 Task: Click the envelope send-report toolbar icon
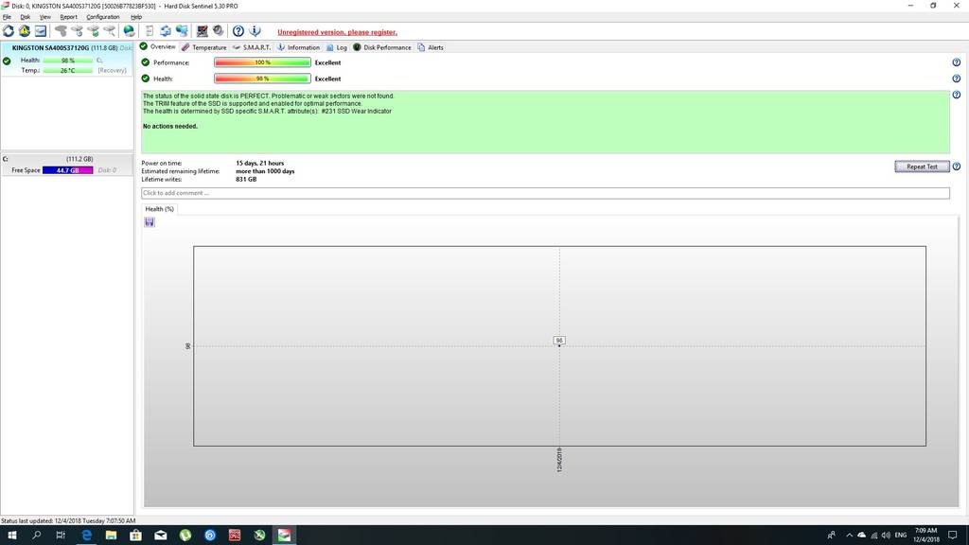coord(41,31)
